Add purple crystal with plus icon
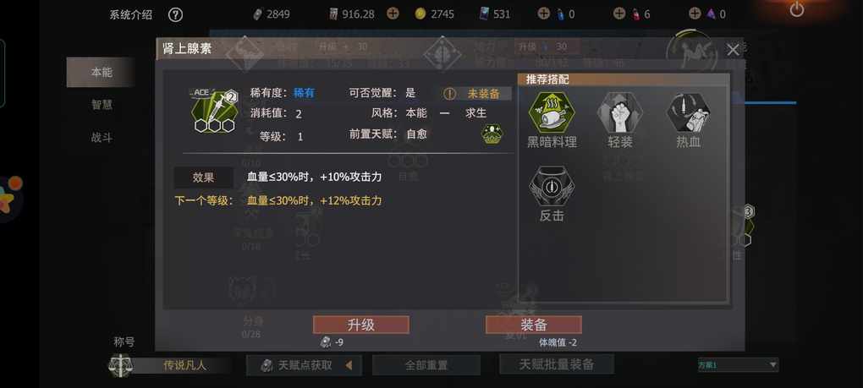 pos(695,14)
